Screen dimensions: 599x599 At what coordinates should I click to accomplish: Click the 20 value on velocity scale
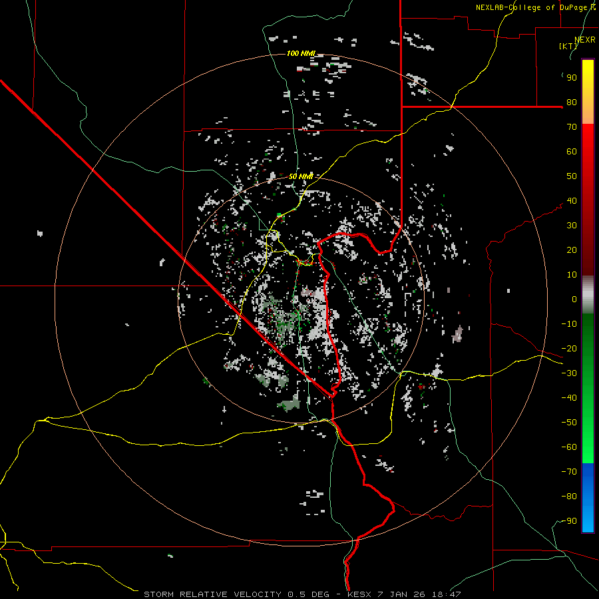(x=572, y=250)
